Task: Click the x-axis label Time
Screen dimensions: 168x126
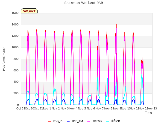Action: tap(149, 113)
